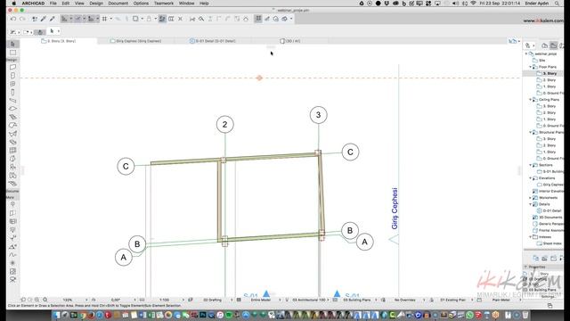The height and width of the screenshot is (321, 570).
Task: Select the Roof tool in the toolbox
Action: click(12, 126)
